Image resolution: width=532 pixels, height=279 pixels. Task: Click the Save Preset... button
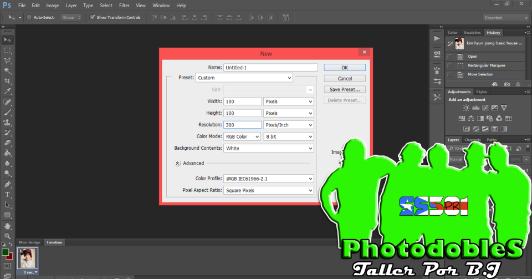tap(345, 89)
